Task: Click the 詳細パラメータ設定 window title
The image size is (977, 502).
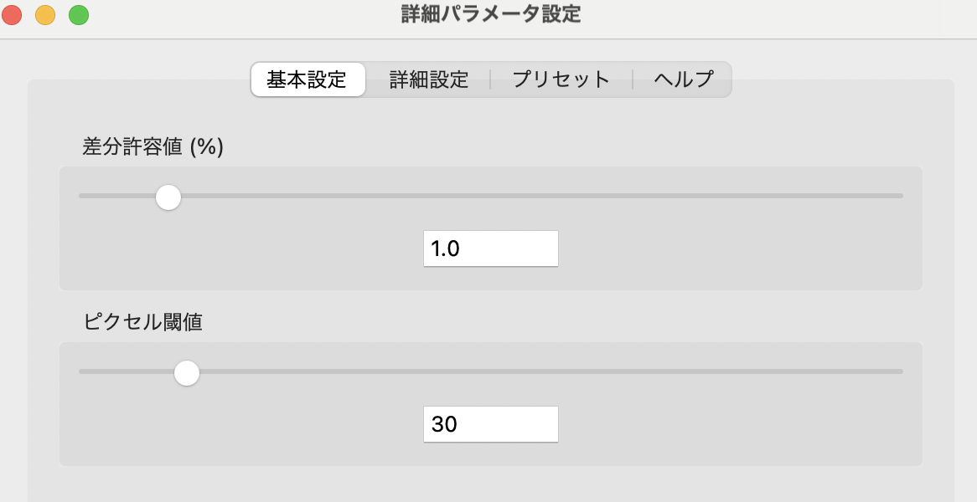Action: pos(490,14)
